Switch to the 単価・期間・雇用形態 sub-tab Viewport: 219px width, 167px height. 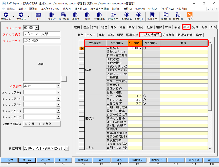click(x=123, y=35)
